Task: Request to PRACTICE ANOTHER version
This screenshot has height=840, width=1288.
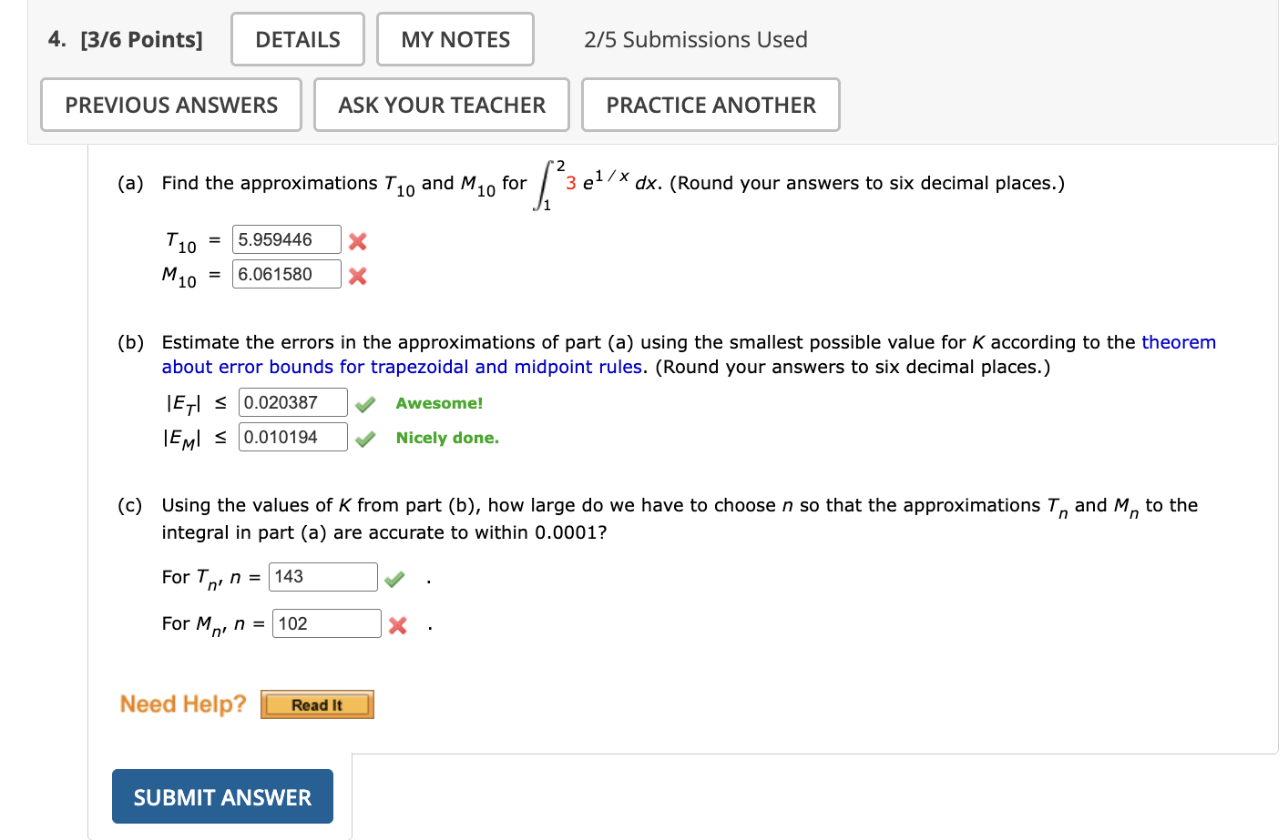Action: point(710,105)
